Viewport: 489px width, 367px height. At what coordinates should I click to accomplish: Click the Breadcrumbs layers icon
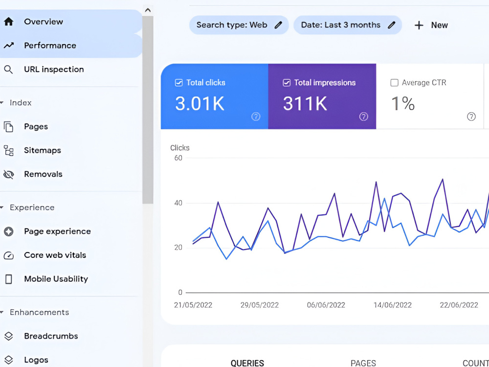(x=8, y=336)
